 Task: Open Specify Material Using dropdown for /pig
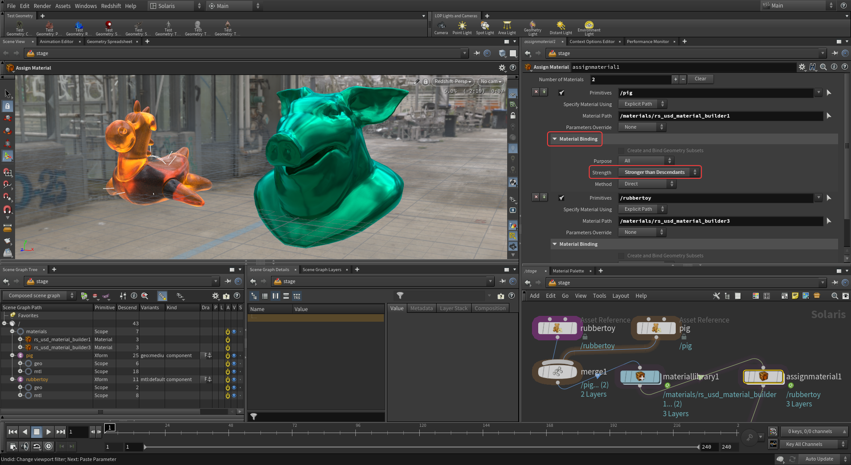[x=642, y=104]
